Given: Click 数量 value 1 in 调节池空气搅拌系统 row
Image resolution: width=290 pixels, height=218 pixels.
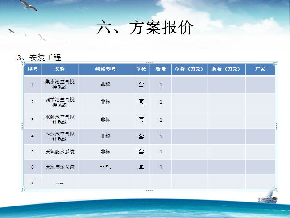Looking at the screenshot, I should tap(161, 102).
